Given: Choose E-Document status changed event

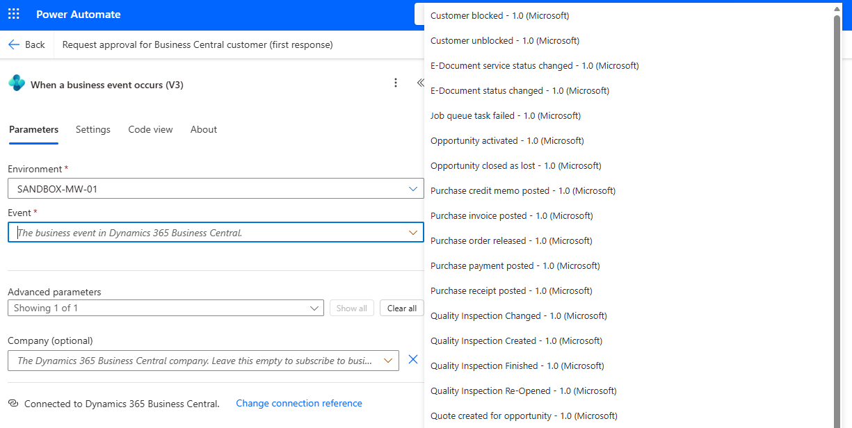Looking at the screenshot, I should [x=520, y=90].
